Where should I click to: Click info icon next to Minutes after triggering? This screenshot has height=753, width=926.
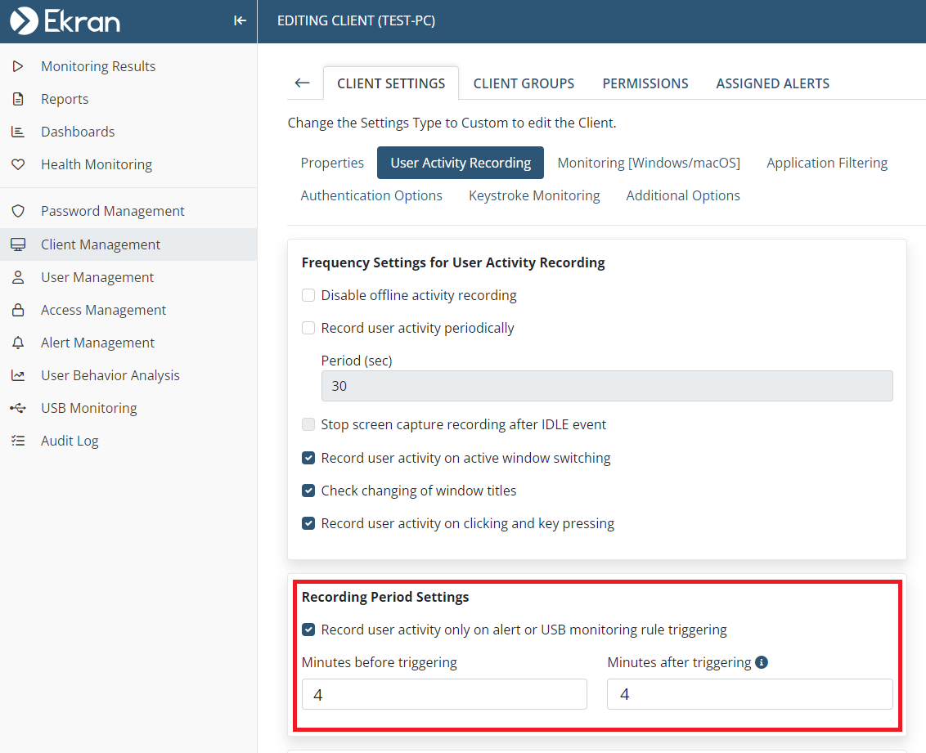tap(762, 662)
